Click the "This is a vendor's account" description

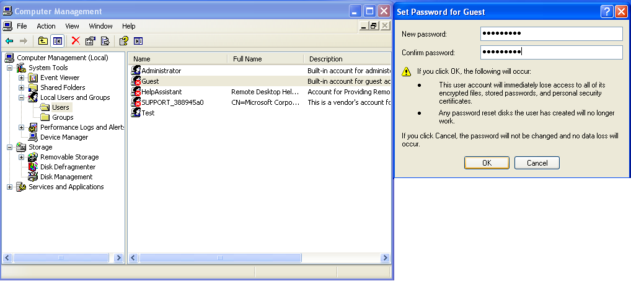coord(349,102)
